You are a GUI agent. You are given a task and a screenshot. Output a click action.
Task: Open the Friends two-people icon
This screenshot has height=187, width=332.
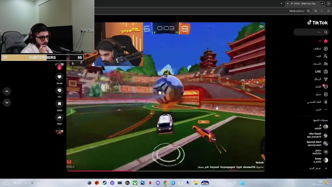(326, 64)
